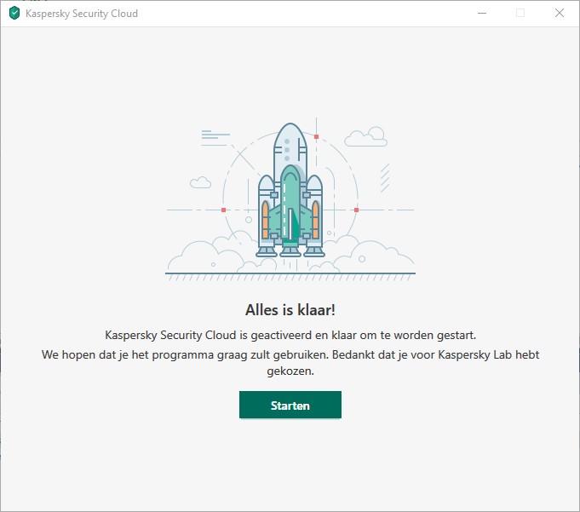580x512 pixels.
Task: Close the Kaspersky Security Cloud window
Action: [x=560, y=14]
